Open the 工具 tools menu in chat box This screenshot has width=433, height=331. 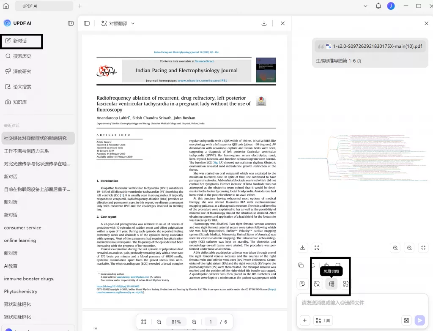pyautogui.click(x=323, y=320)
